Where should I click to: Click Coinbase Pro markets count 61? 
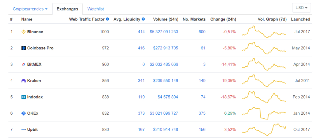[x=203, y=48]
